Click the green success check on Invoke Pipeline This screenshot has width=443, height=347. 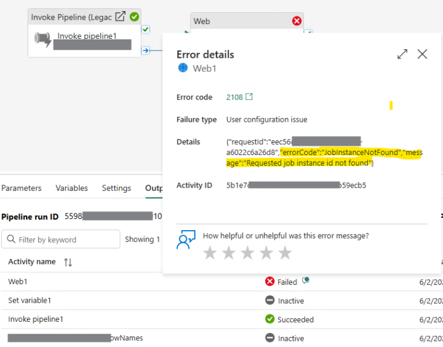(x=134, y=17)
